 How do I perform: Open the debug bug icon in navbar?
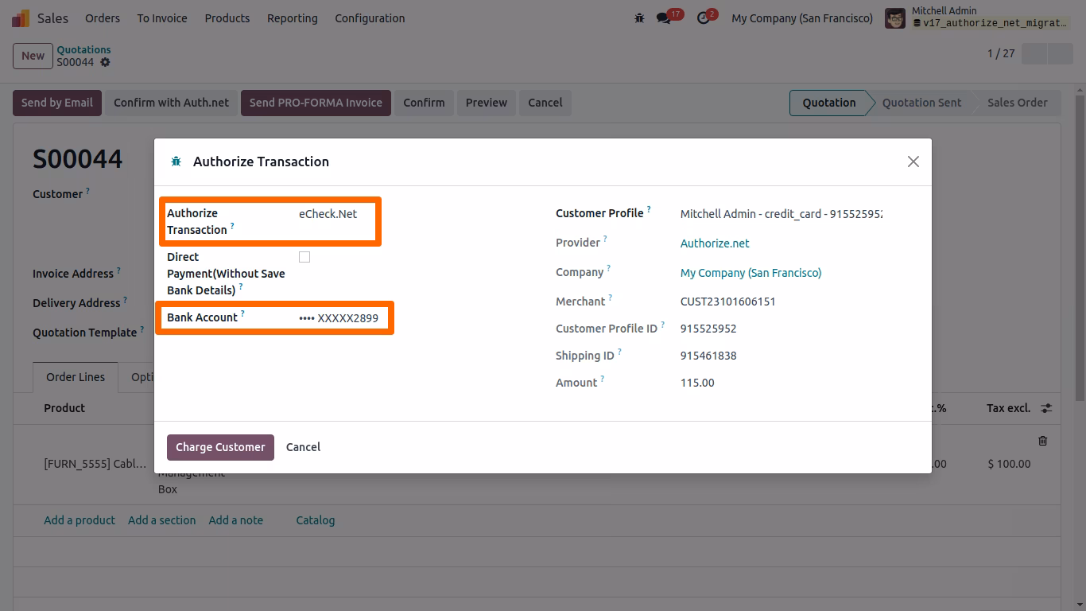tap(639, 18)
